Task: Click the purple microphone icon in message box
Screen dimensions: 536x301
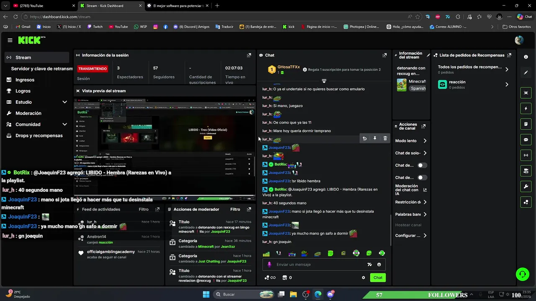Action: pos(269,265)
